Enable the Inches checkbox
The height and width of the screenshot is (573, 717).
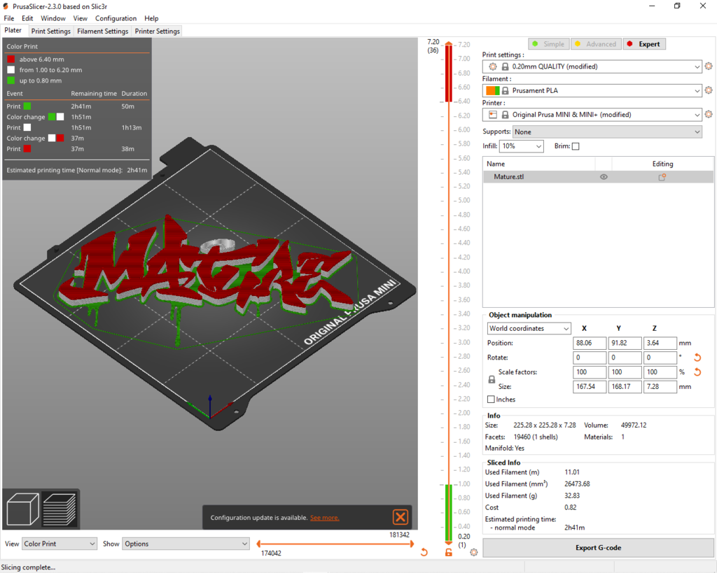point(491,399)
